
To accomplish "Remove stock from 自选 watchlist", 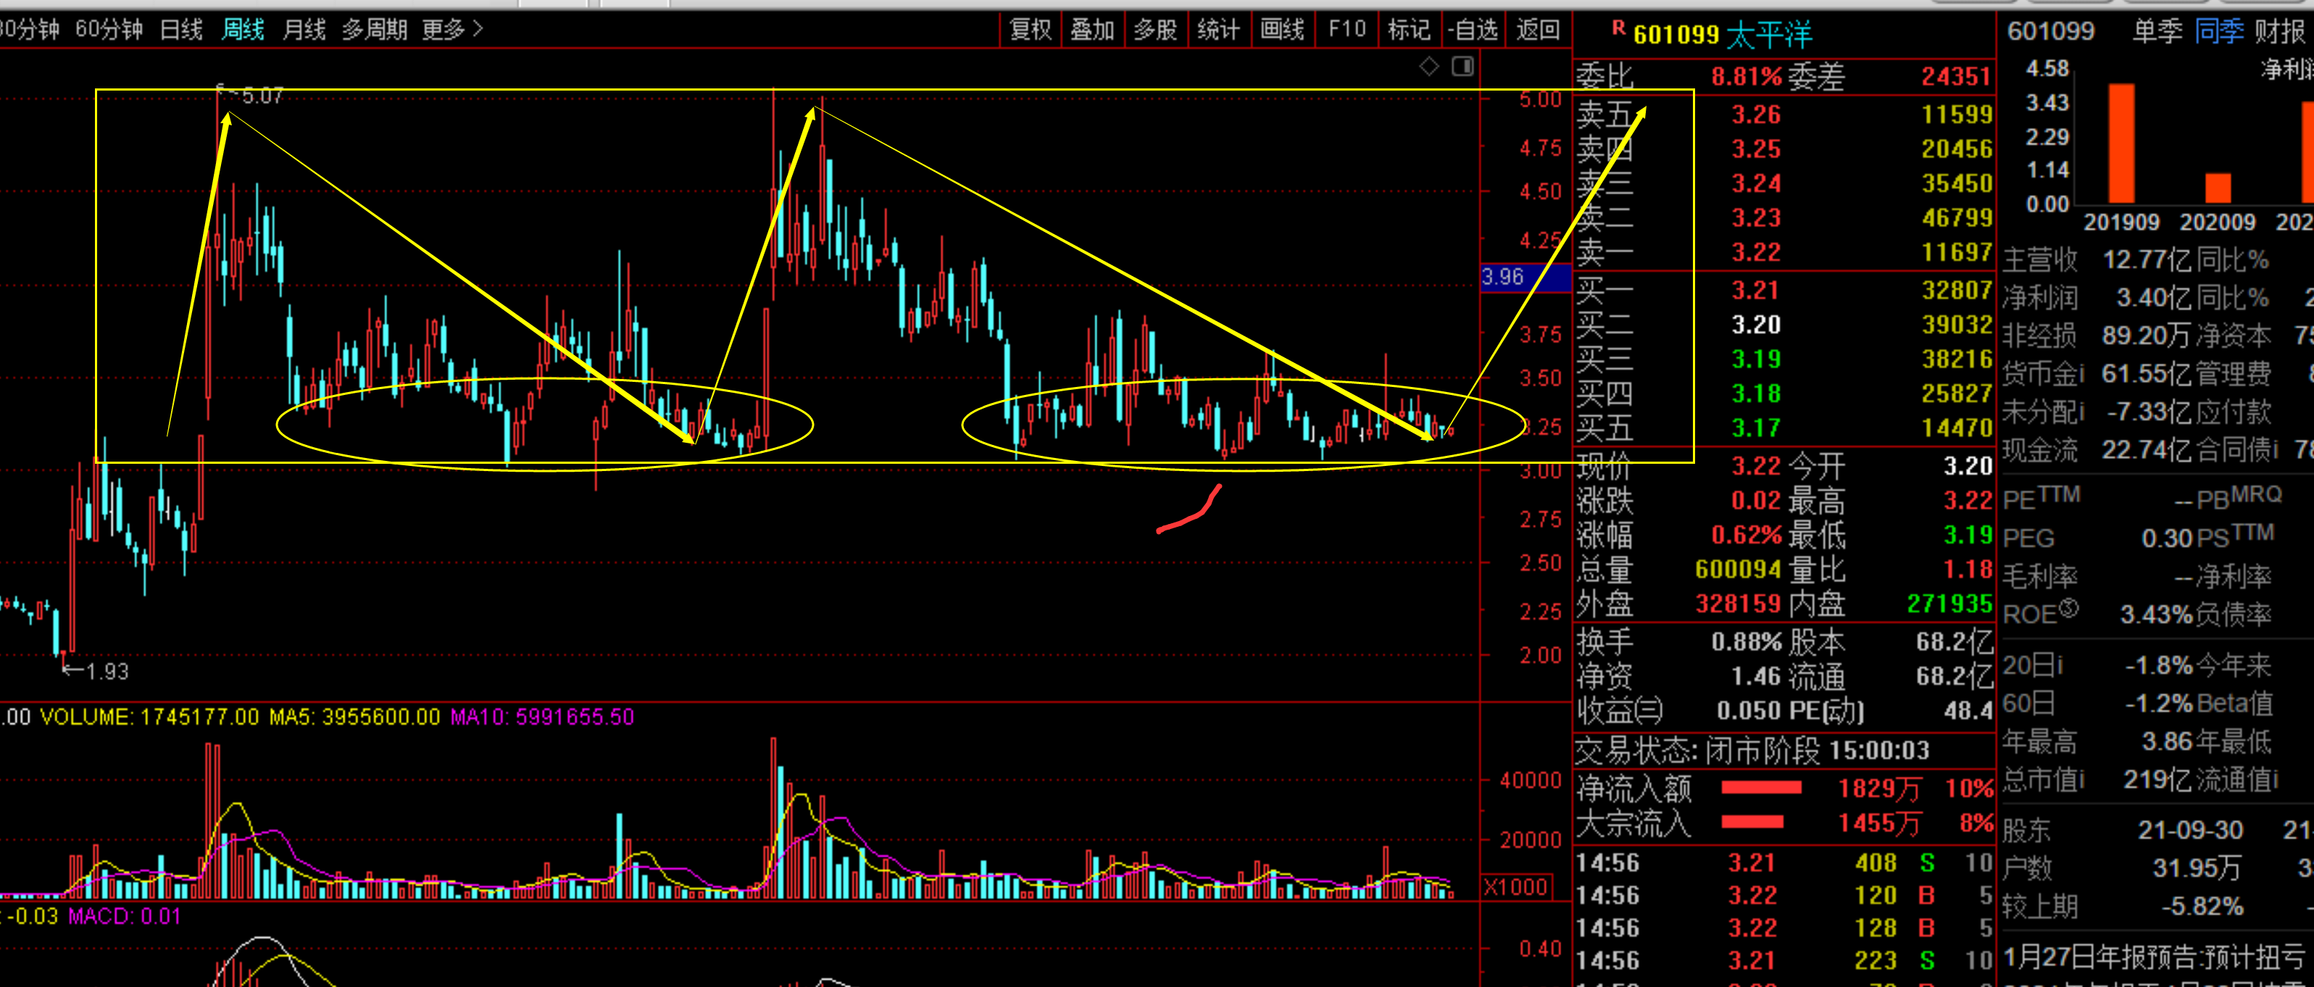I will (1471, 30).
